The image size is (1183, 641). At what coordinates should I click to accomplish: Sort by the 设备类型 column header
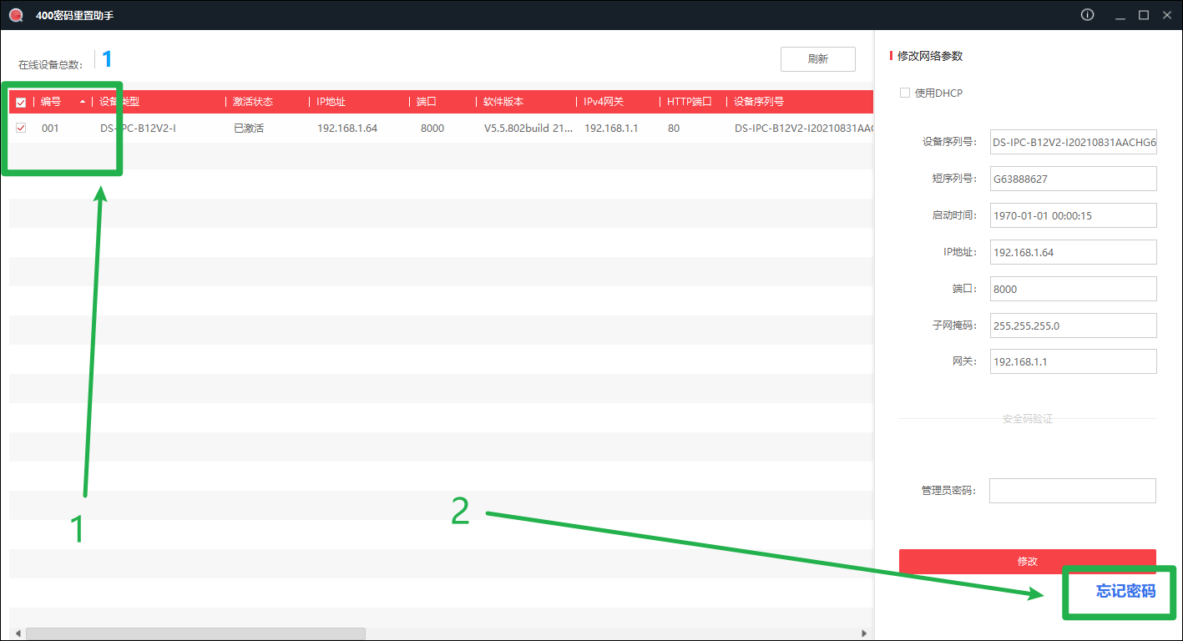pos(119,102)
